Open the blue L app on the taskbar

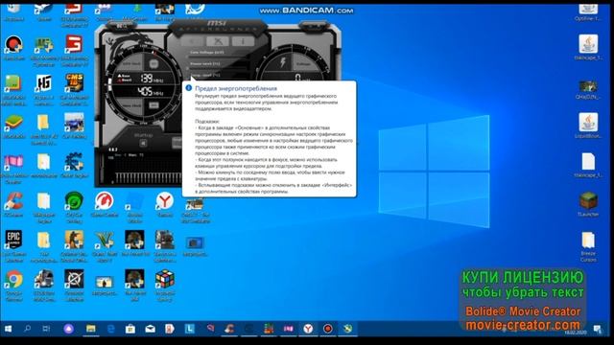click(190, 329)
